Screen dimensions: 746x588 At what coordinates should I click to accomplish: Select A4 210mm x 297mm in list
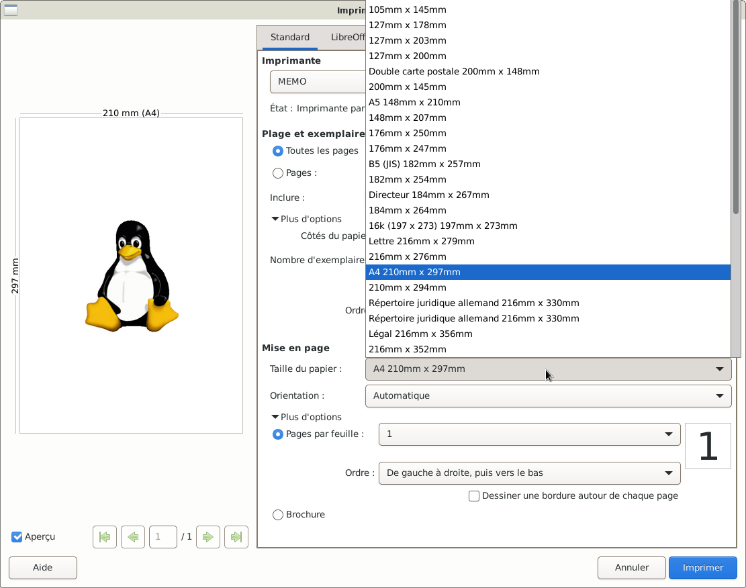548,272
